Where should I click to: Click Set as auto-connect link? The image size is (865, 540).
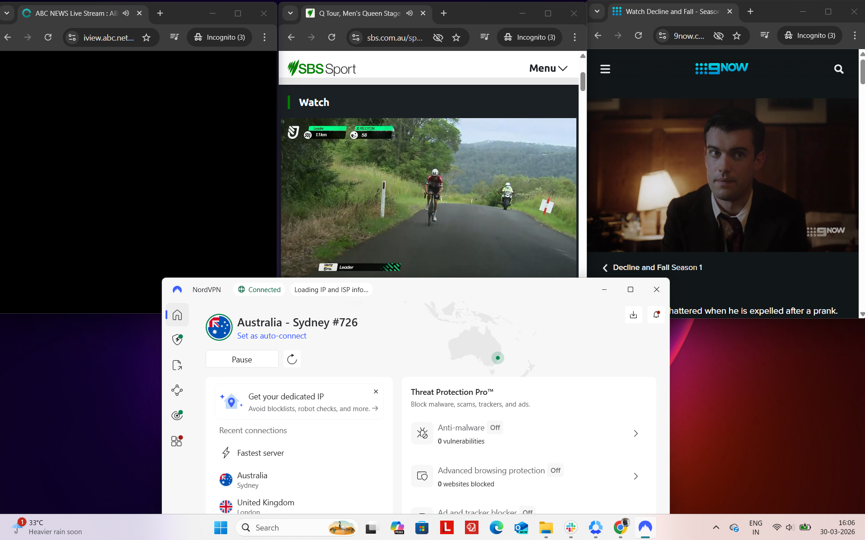click(271, 336)
